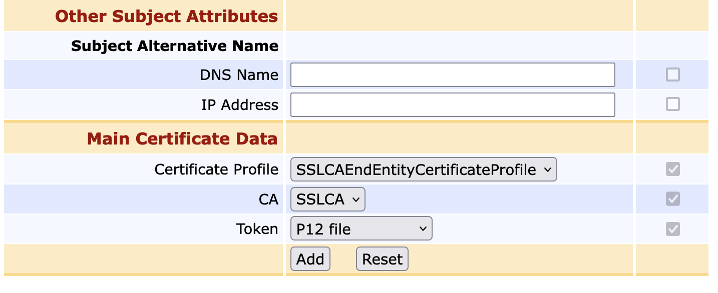The width and height of the screenshot is (718, 293).
Task: Click the DNS Name text field
Action: 452,75
